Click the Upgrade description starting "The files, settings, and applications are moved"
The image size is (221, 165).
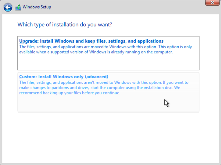tap(105, 49)
